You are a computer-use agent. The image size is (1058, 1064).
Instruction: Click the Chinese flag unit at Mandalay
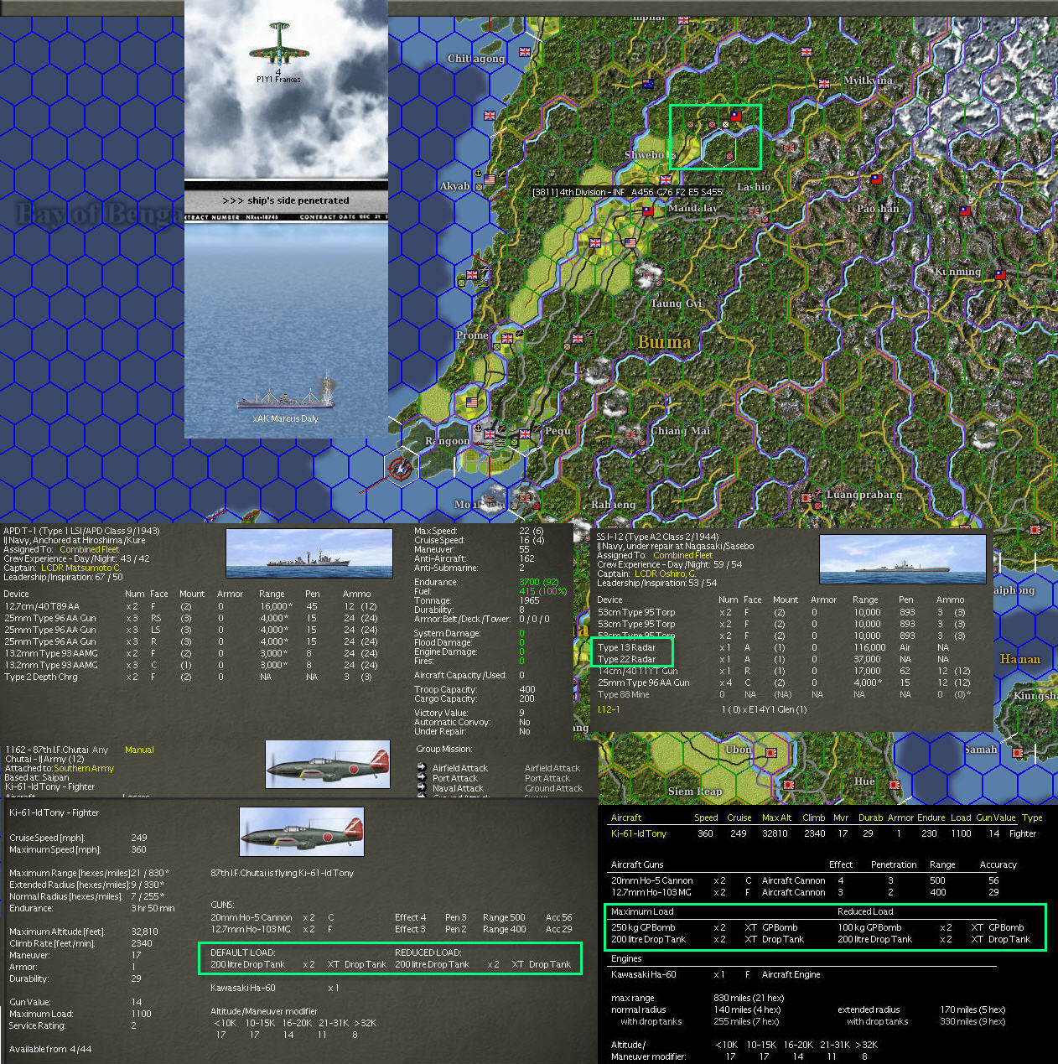[648, 211]
